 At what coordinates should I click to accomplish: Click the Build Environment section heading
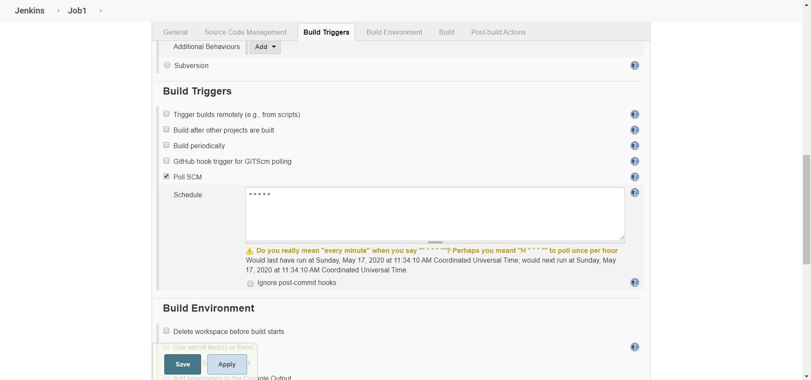pyautogui.click(x=209, y=308)
